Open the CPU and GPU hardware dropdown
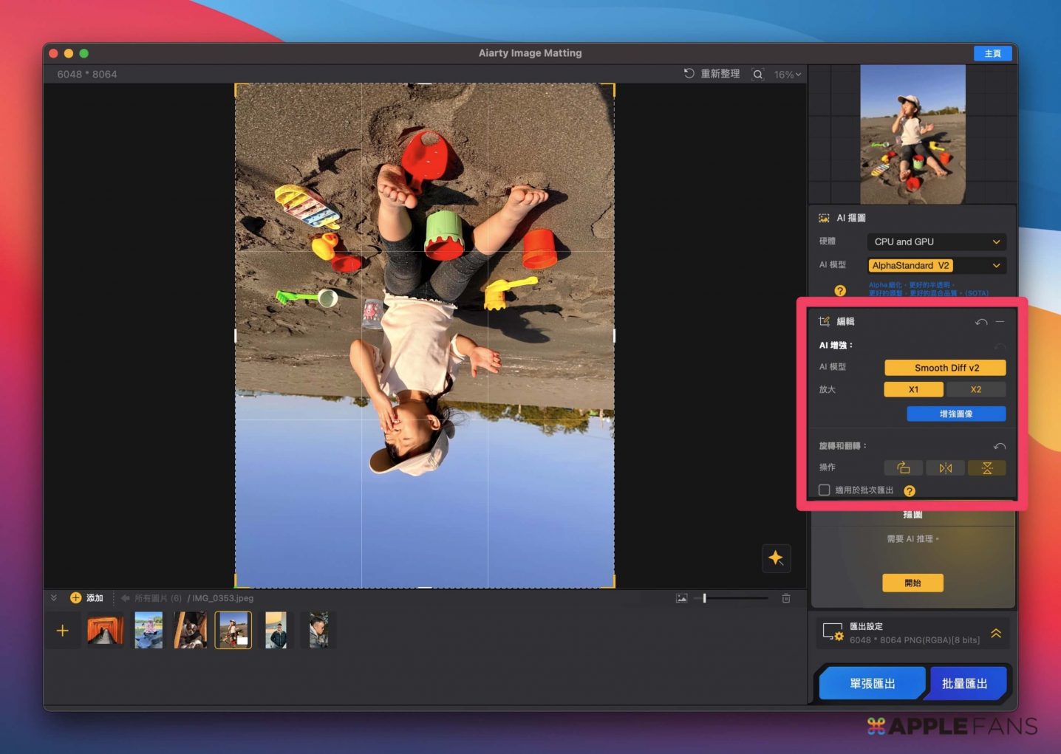1061x754 pixels. click(936, 241)
